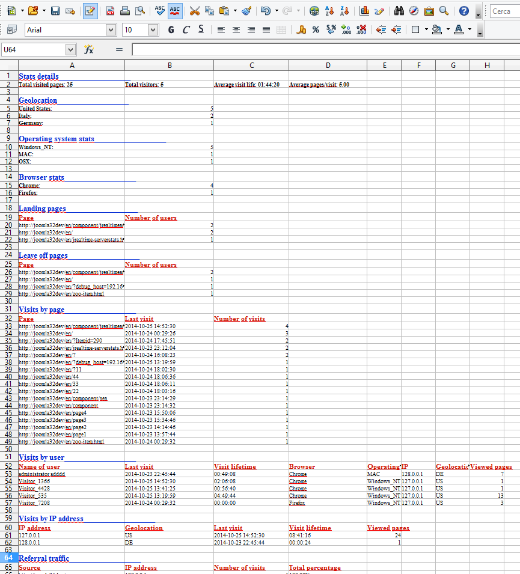The image size is (520, 574).
Task: Apply the cell background color
Action: pyautogui.click(x=437, y=29)
